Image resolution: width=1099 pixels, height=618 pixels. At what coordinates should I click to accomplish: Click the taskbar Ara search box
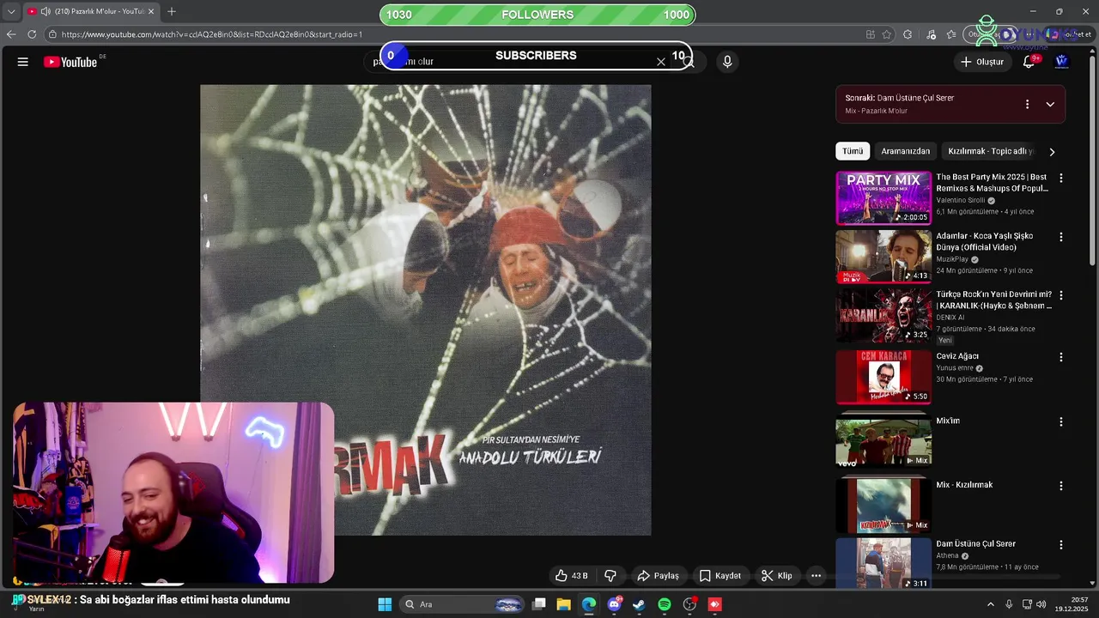[x=464, y=604]
